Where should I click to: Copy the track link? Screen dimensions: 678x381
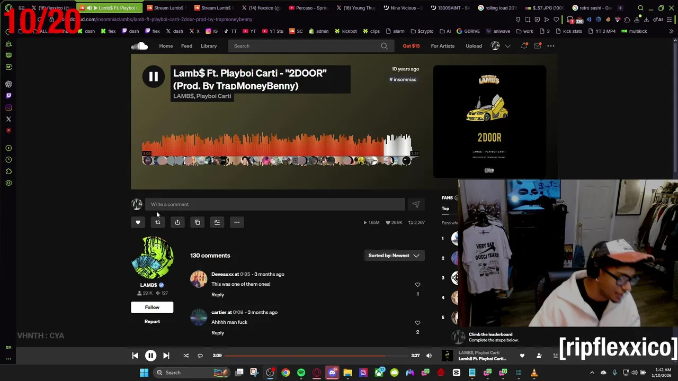[x=197, y=222]
